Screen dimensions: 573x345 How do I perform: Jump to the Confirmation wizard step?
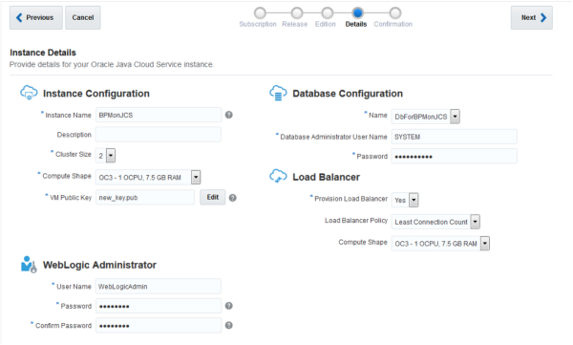394,13
